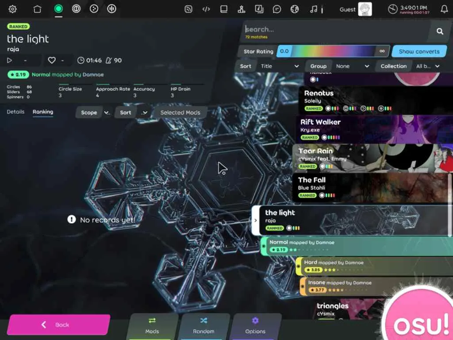Click the 01:46 length indicator
Screen dimensions: 453x340
(89, 60)
